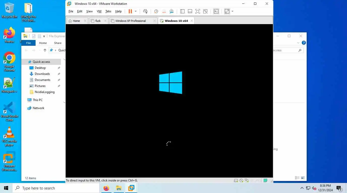Open Explorer quick access toolbar dropdown
Image resolution: width=347 pixels, height=193 pixels.
coord(44,36)
